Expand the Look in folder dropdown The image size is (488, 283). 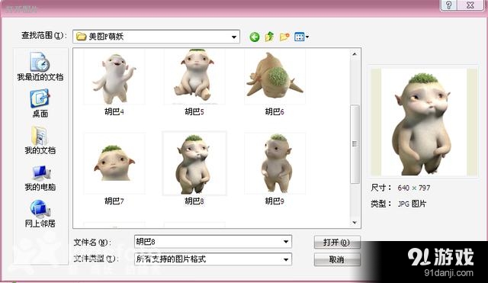(234, 37)
